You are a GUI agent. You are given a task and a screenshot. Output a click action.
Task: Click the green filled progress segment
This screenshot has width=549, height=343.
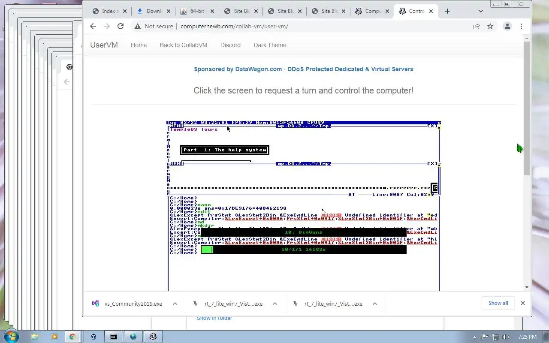(x=207, y=250)
